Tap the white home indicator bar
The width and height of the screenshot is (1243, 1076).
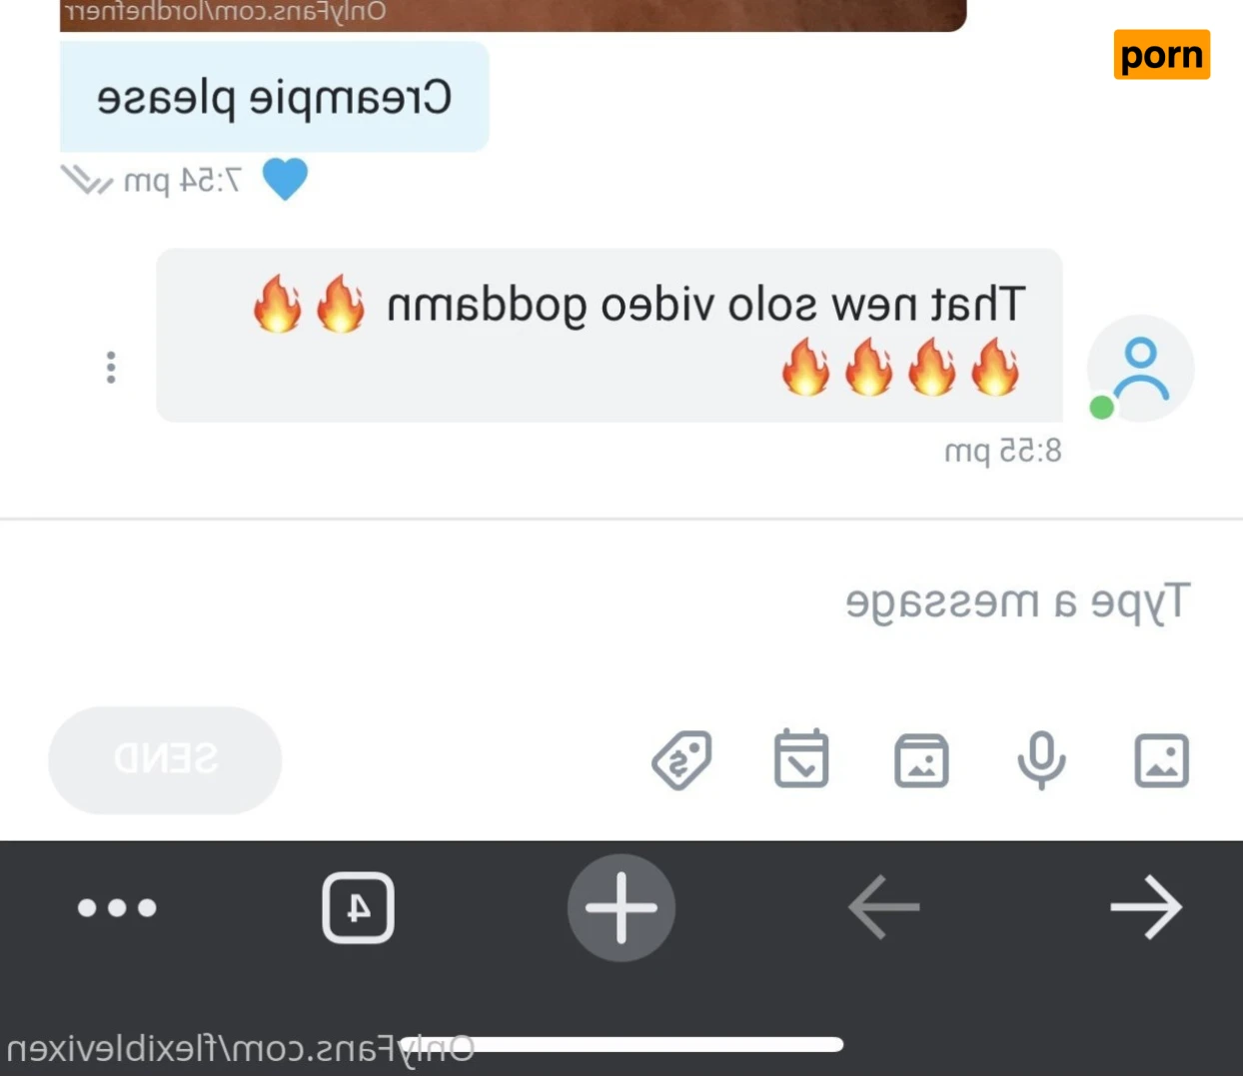point(621,1044)
